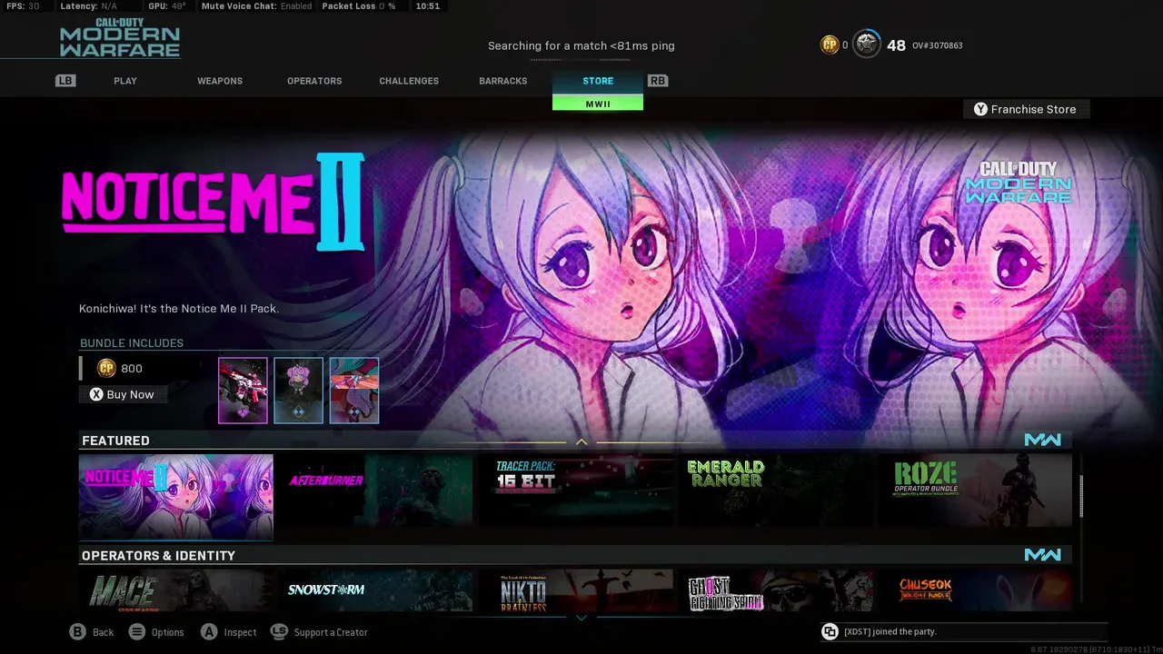Open the Emerald Ranger bundle card
Screen dimensions: 1163x654
pyautogui.click(x=776, y=490)
